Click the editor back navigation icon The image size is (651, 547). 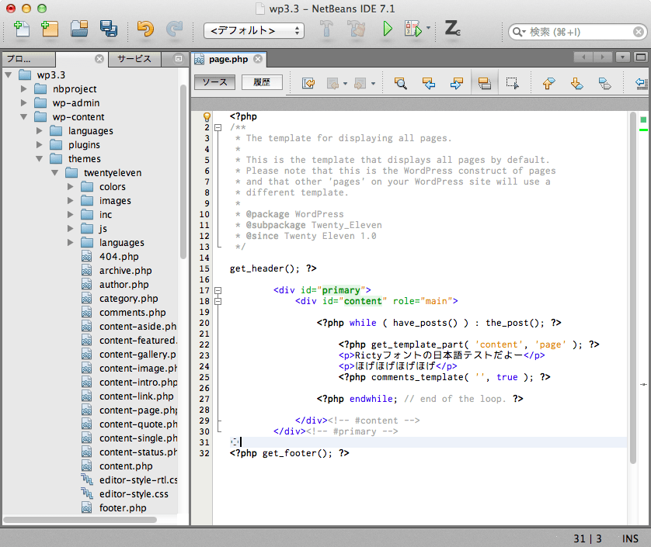pyautogui.click(x=583, y=57)
